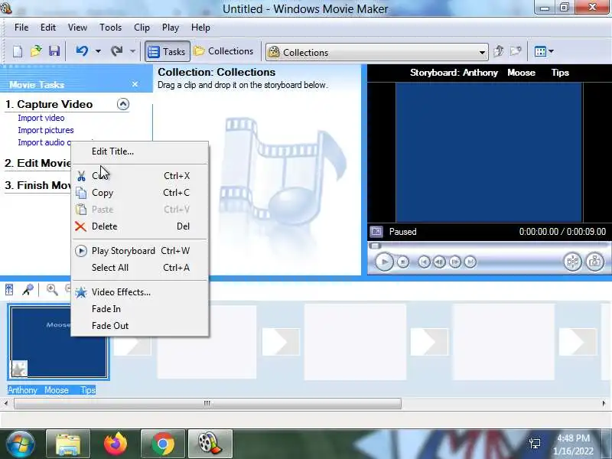Collapse the Capture Video section chevron

coord(123,104)
